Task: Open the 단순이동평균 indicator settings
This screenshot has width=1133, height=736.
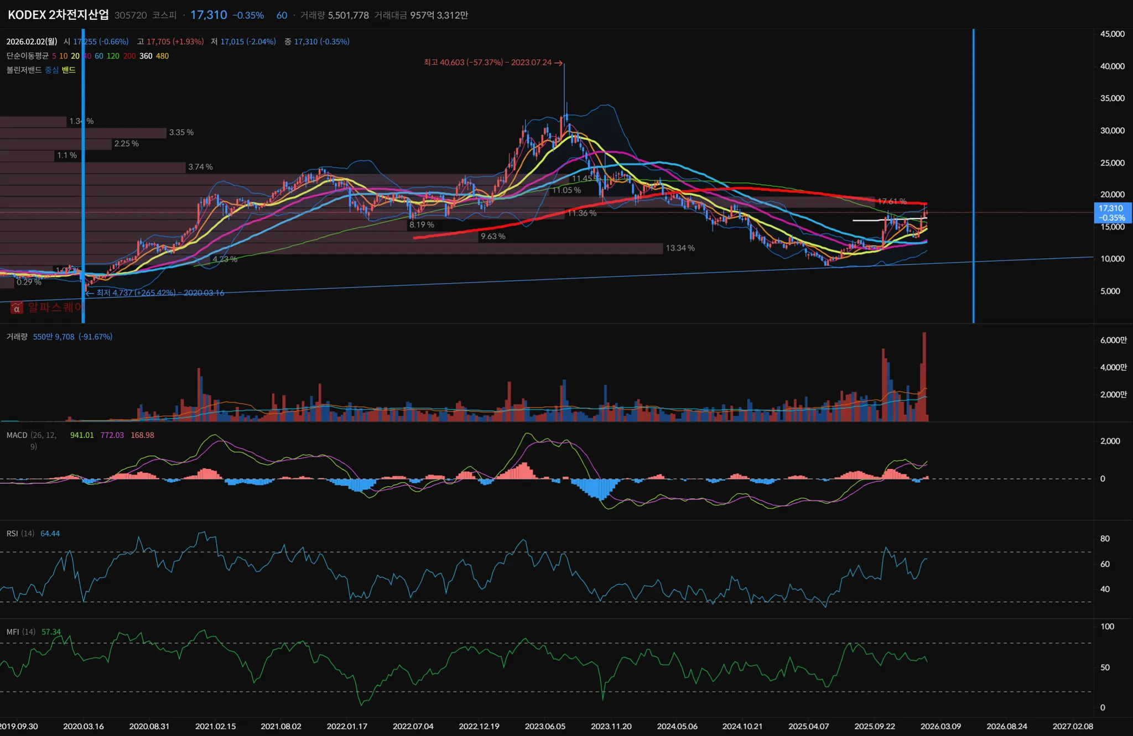Action: [27, 56]
